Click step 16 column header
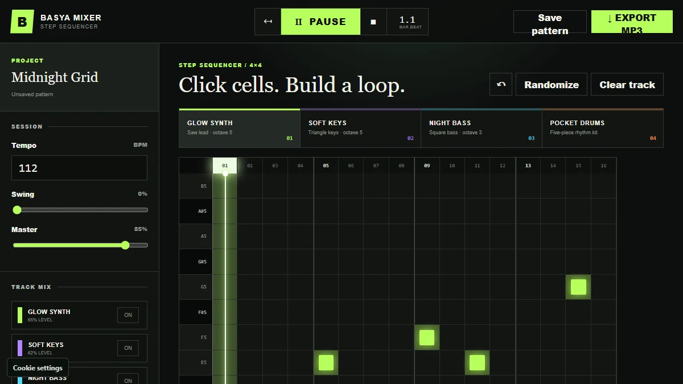Screen dimensions: 683x384 (603, 166)
